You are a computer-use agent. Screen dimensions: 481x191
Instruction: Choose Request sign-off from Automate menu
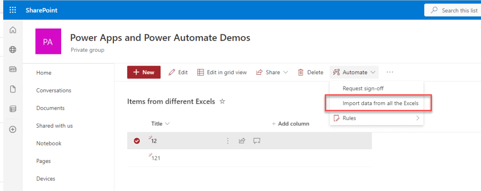click(x=366, y=88)
